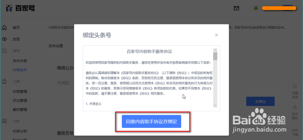Click the Baijiahao logo icon
Screen dimensions: 303x140
(9, 8)
